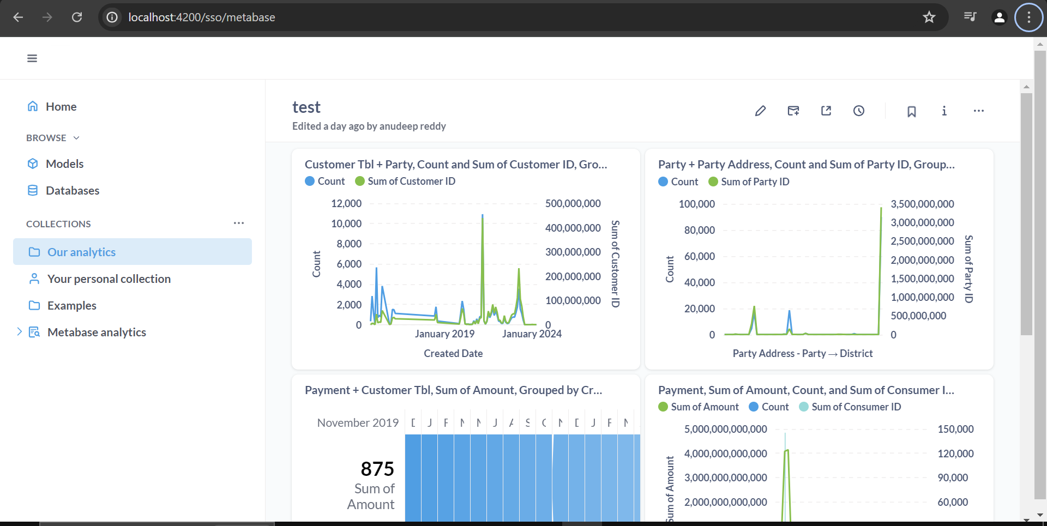Bookmark page with browser star icon
The height and width of the screenshot is (526, 1047).
coord(929,17)
